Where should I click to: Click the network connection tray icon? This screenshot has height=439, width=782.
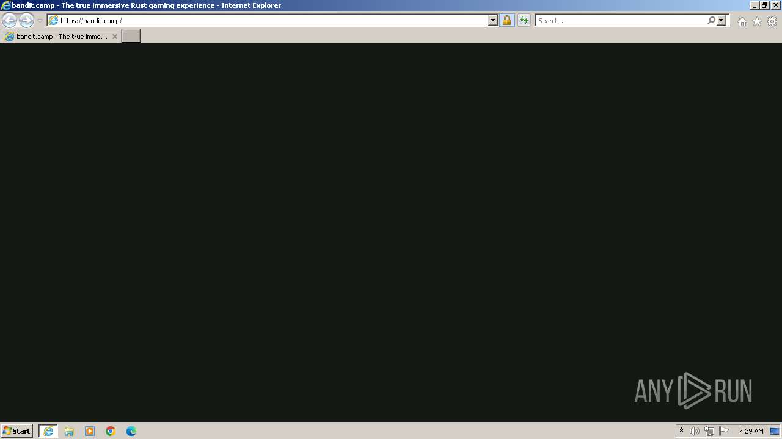pyautogui.click(x=709, y=431)
